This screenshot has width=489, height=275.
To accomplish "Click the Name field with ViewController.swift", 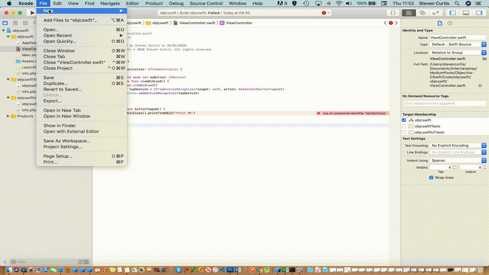I will coord(458,38).
